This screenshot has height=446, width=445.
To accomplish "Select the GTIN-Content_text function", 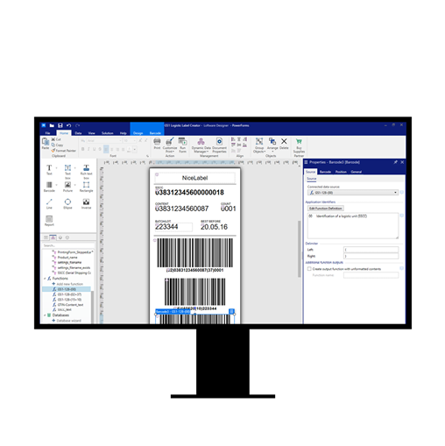I will click(x=70, y=305).
